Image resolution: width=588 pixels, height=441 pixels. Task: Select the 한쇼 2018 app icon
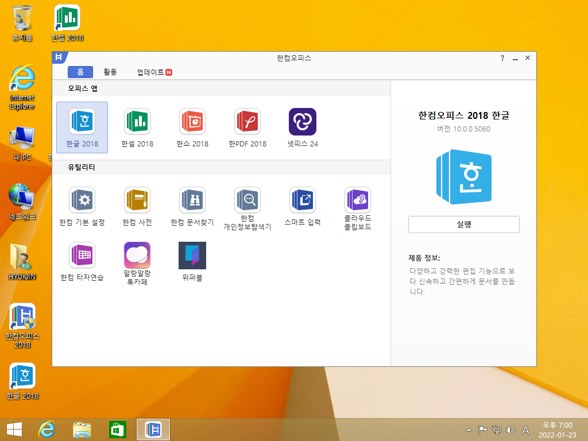click(192, 127)
